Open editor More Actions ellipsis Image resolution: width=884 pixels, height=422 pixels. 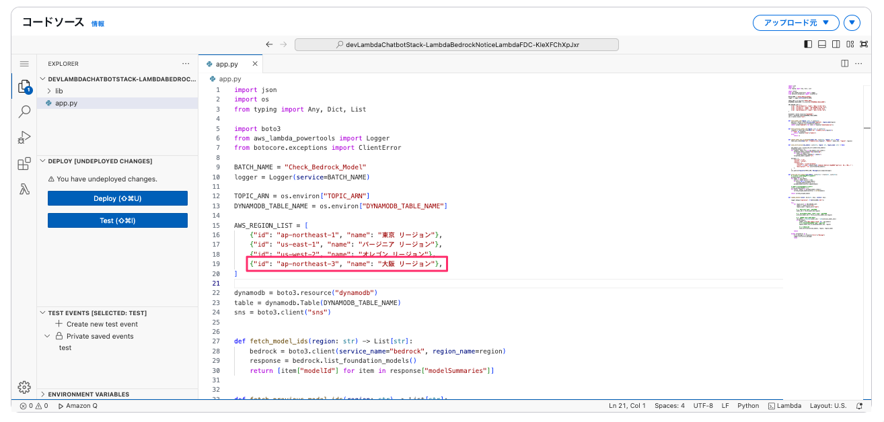pos(859,64)
